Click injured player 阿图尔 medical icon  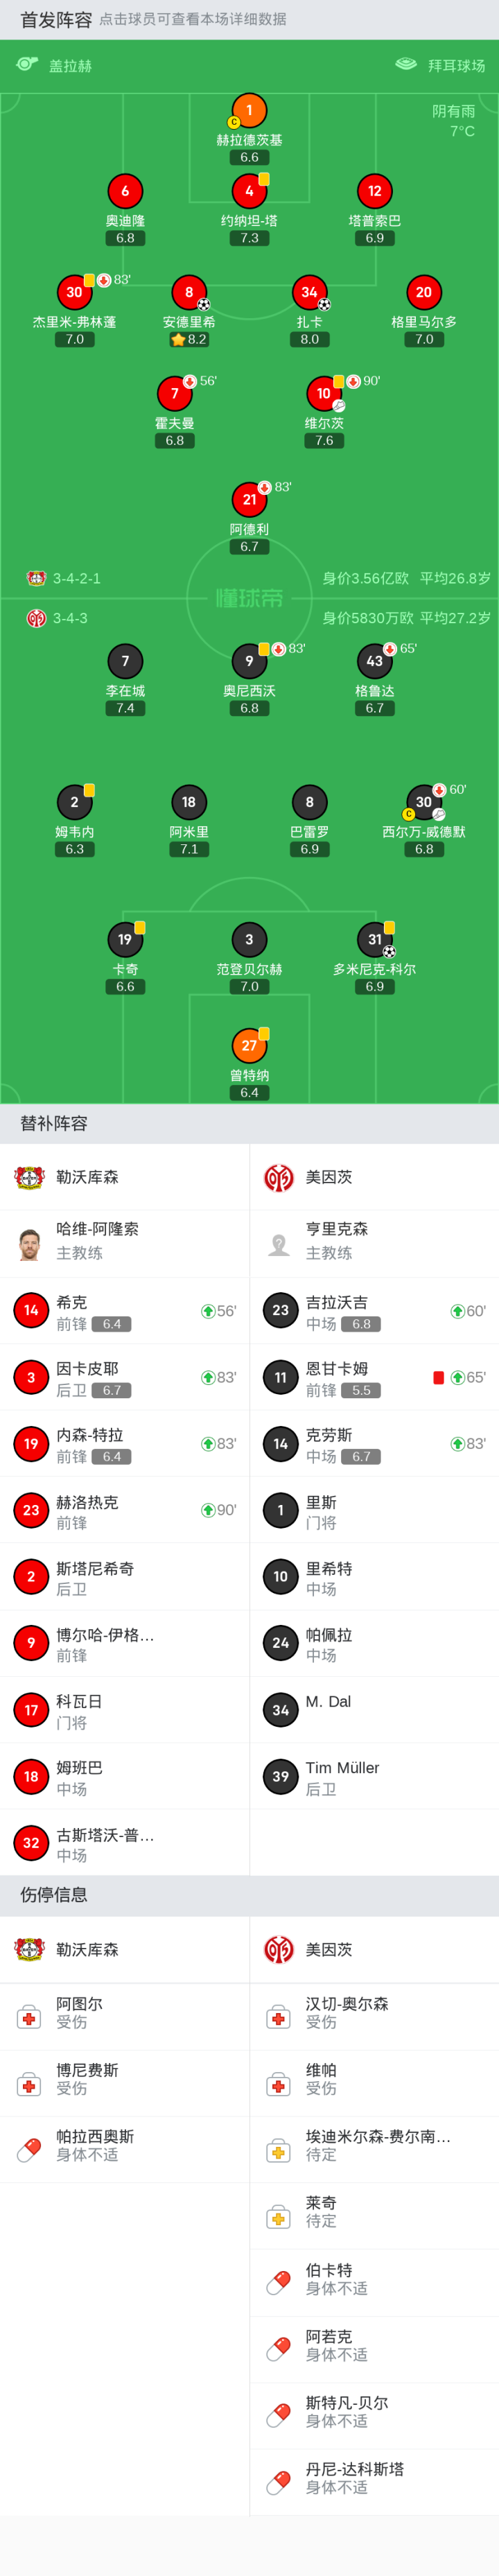(x=29, y=2016)
